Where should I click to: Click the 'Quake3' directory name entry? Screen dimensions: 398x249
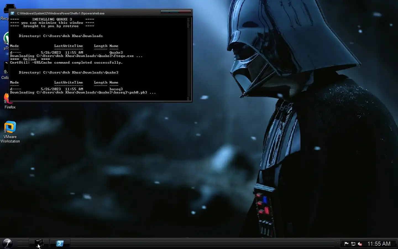tap(116, 53)
